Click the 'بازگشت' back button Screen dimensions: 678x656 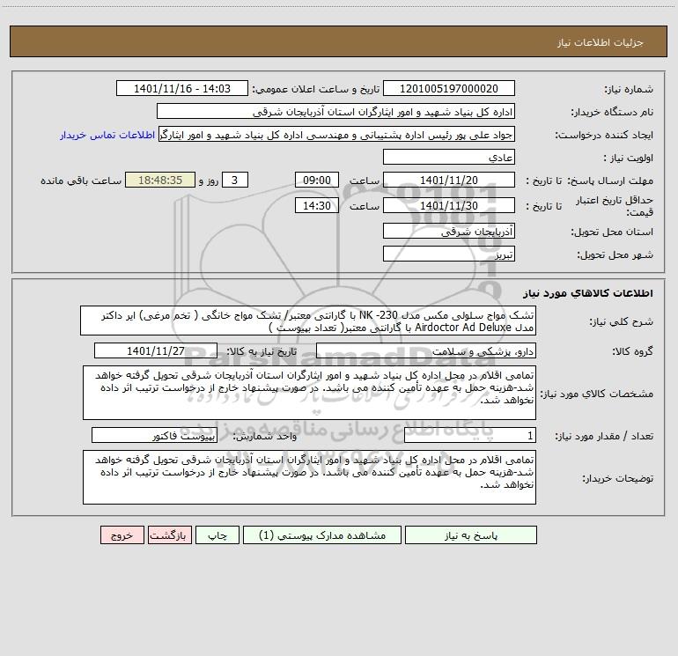point(169,534)
